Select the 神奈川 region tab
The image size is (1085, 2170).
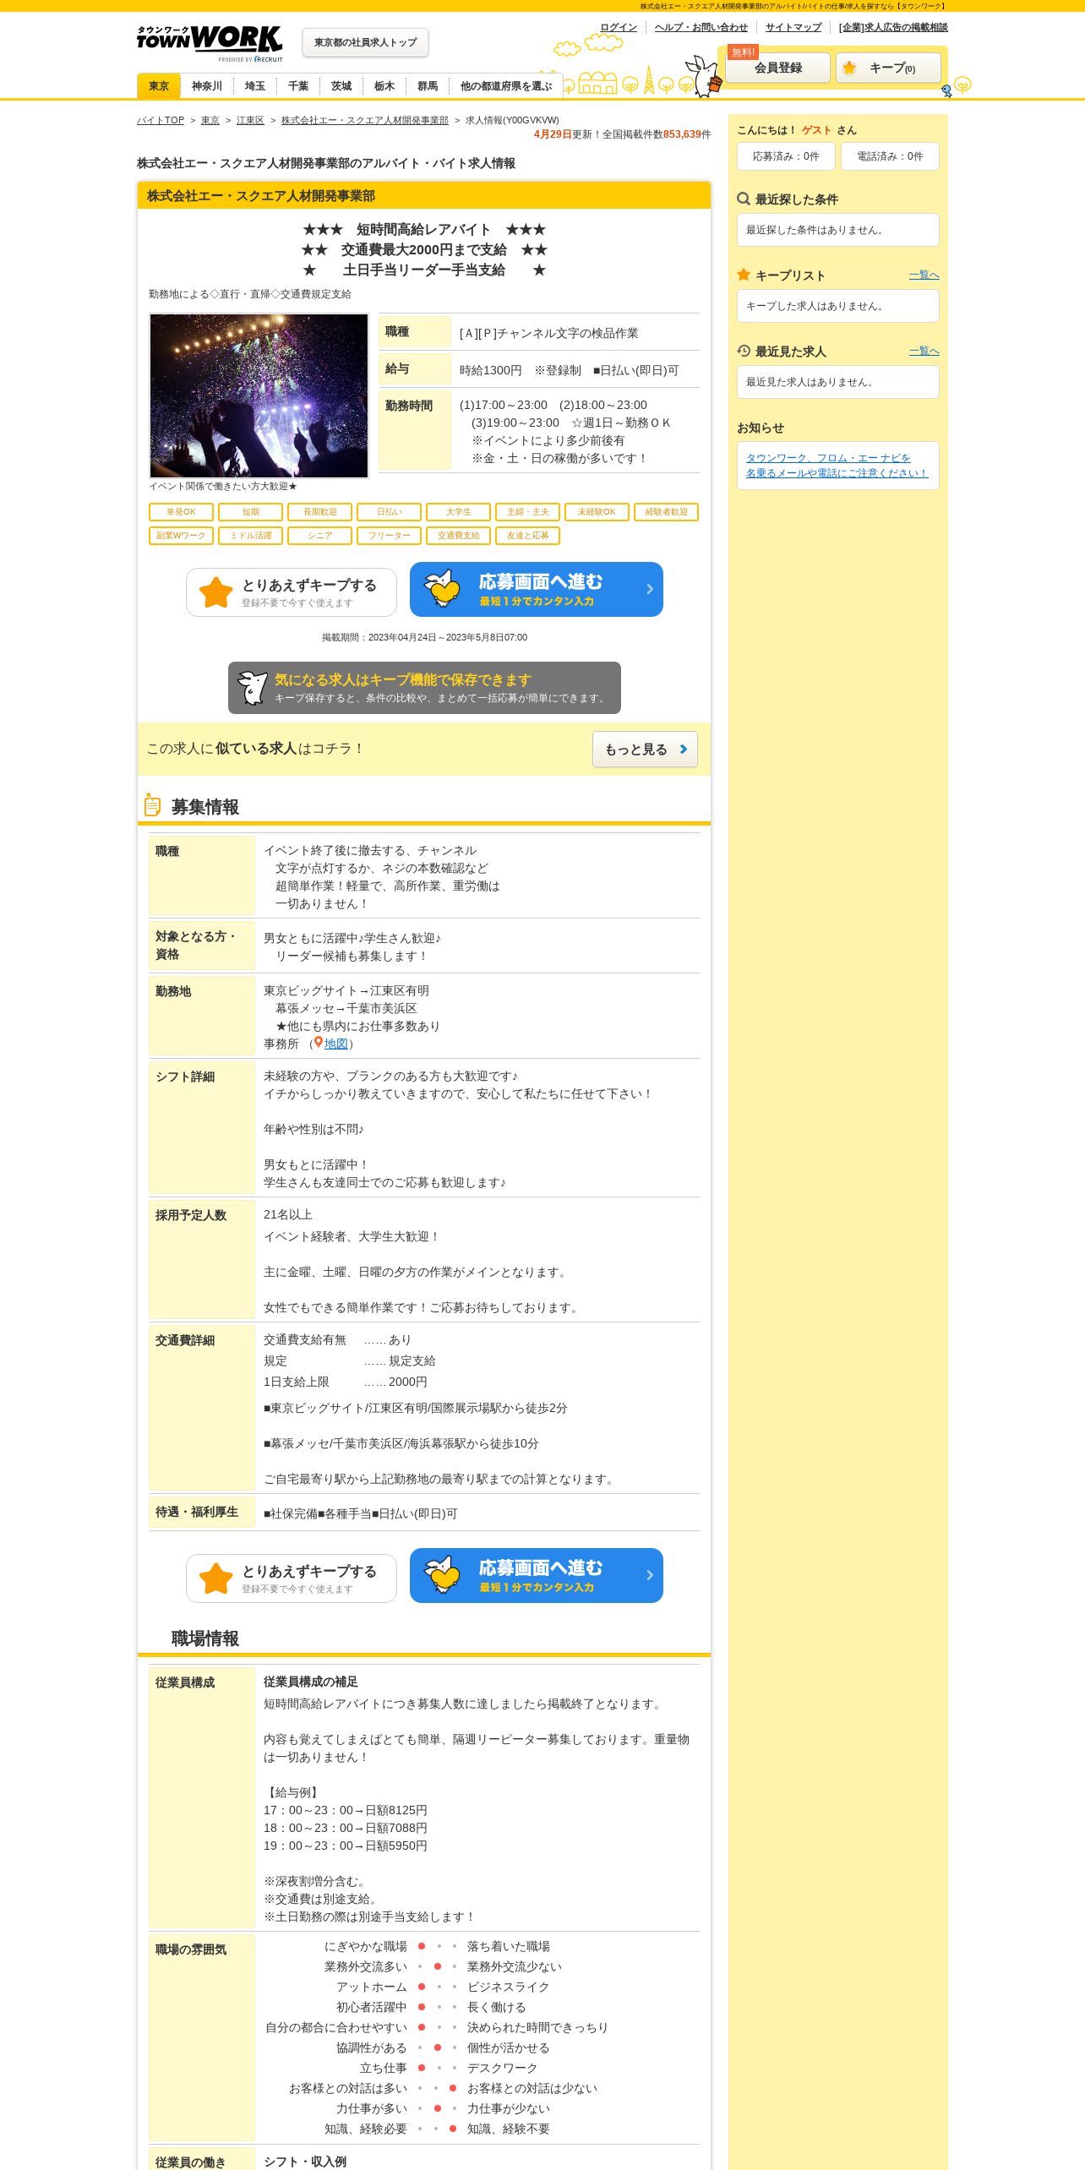[x=207, y=86]
